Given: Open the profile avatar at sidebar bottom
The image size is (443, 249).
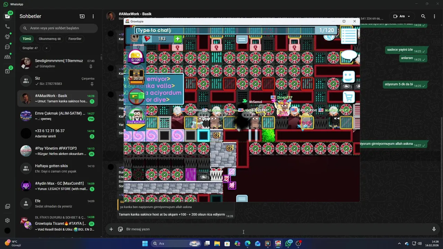Looking at the screenshot, I should click(x=7, y=231).
